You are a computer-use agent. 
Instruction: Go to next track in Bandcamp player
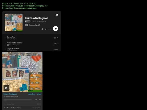pos(40,100)
